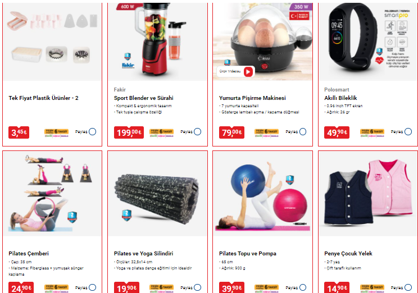
Task: Click the Made in Turkey flag badge
Action: tap(299, 16)
